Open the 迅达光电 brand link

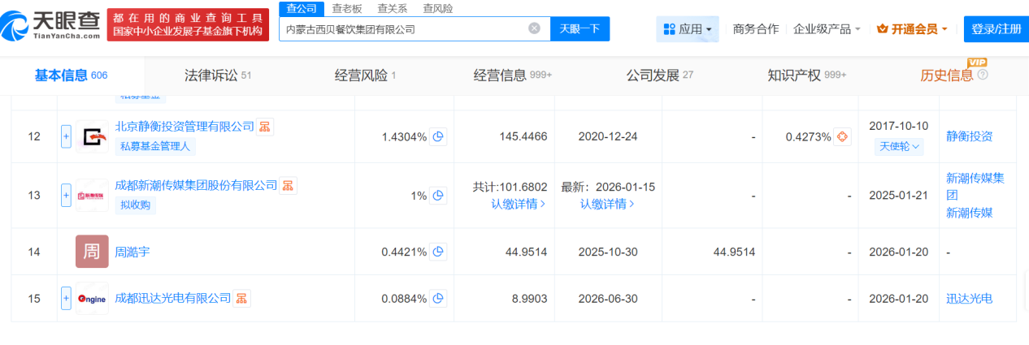tap(969, 299)
